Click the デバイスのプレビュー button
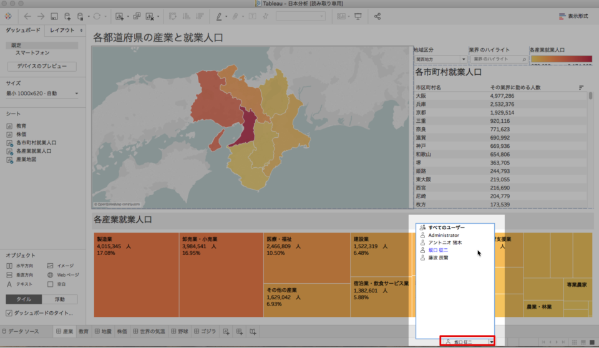This screenshot has height=348, width=599. tap(42, 66)
